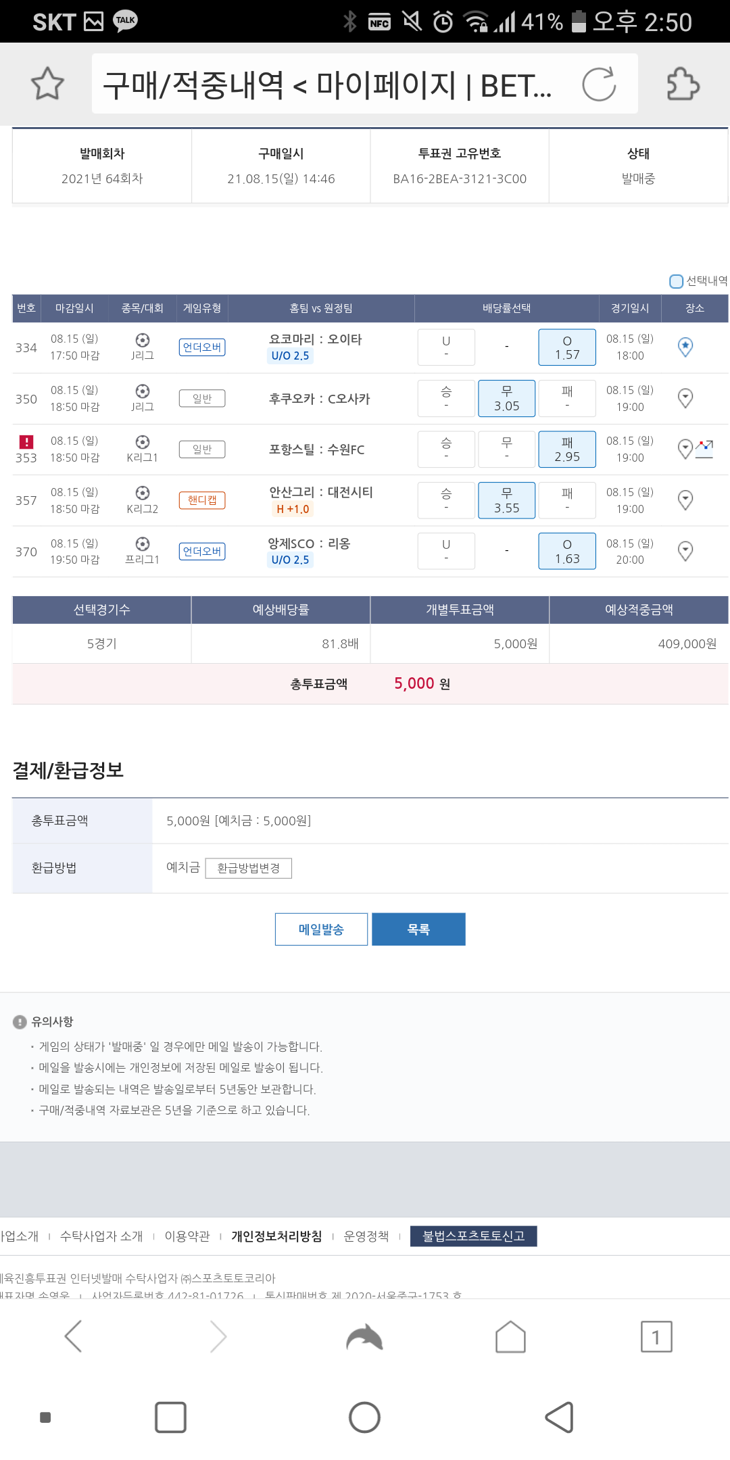730x1460 pixels.
Task: Open the browser home icon
Action: point(510,1336)
